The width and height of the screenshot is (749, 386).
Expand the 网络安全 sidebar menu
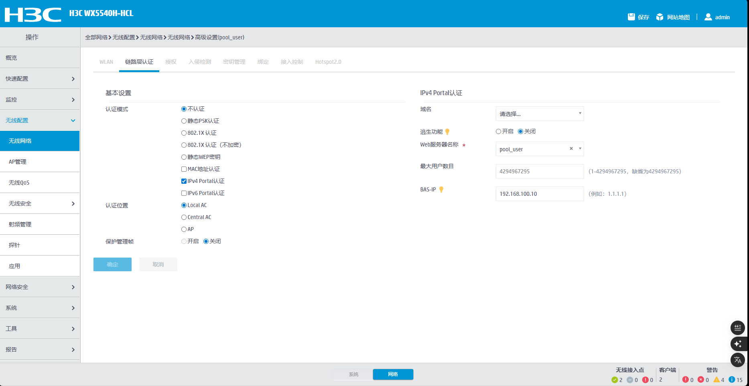point(40,287)
